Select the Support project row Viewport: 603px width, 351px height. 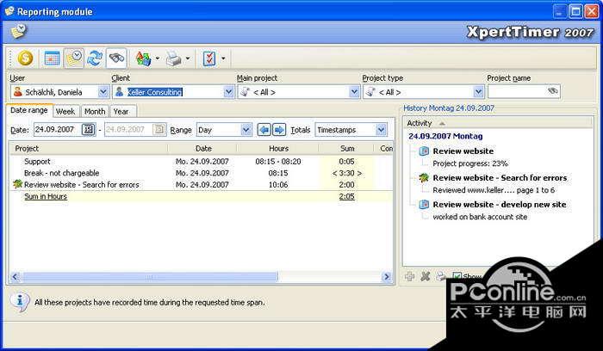click(201, 161)
